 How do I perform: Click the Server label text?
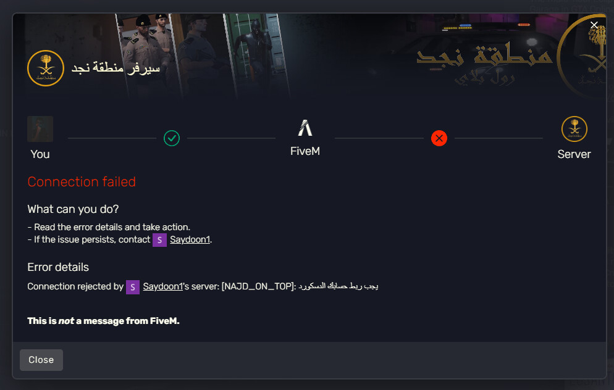tap(574, 154)
